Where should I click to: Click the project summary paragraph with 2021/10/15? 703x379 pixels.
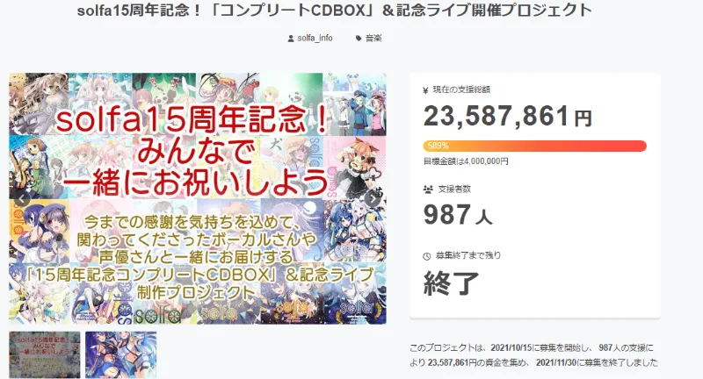533,355
